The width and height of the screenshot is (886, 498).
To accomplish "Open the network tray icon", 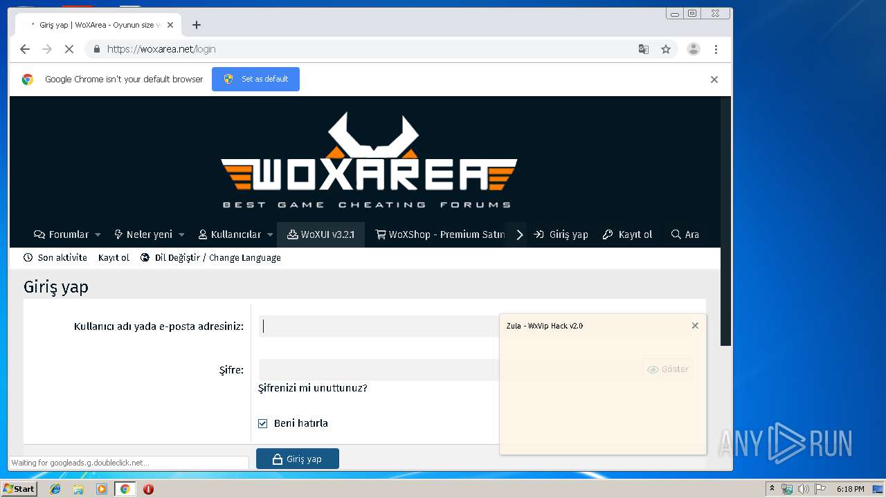I will click(787, 489).
